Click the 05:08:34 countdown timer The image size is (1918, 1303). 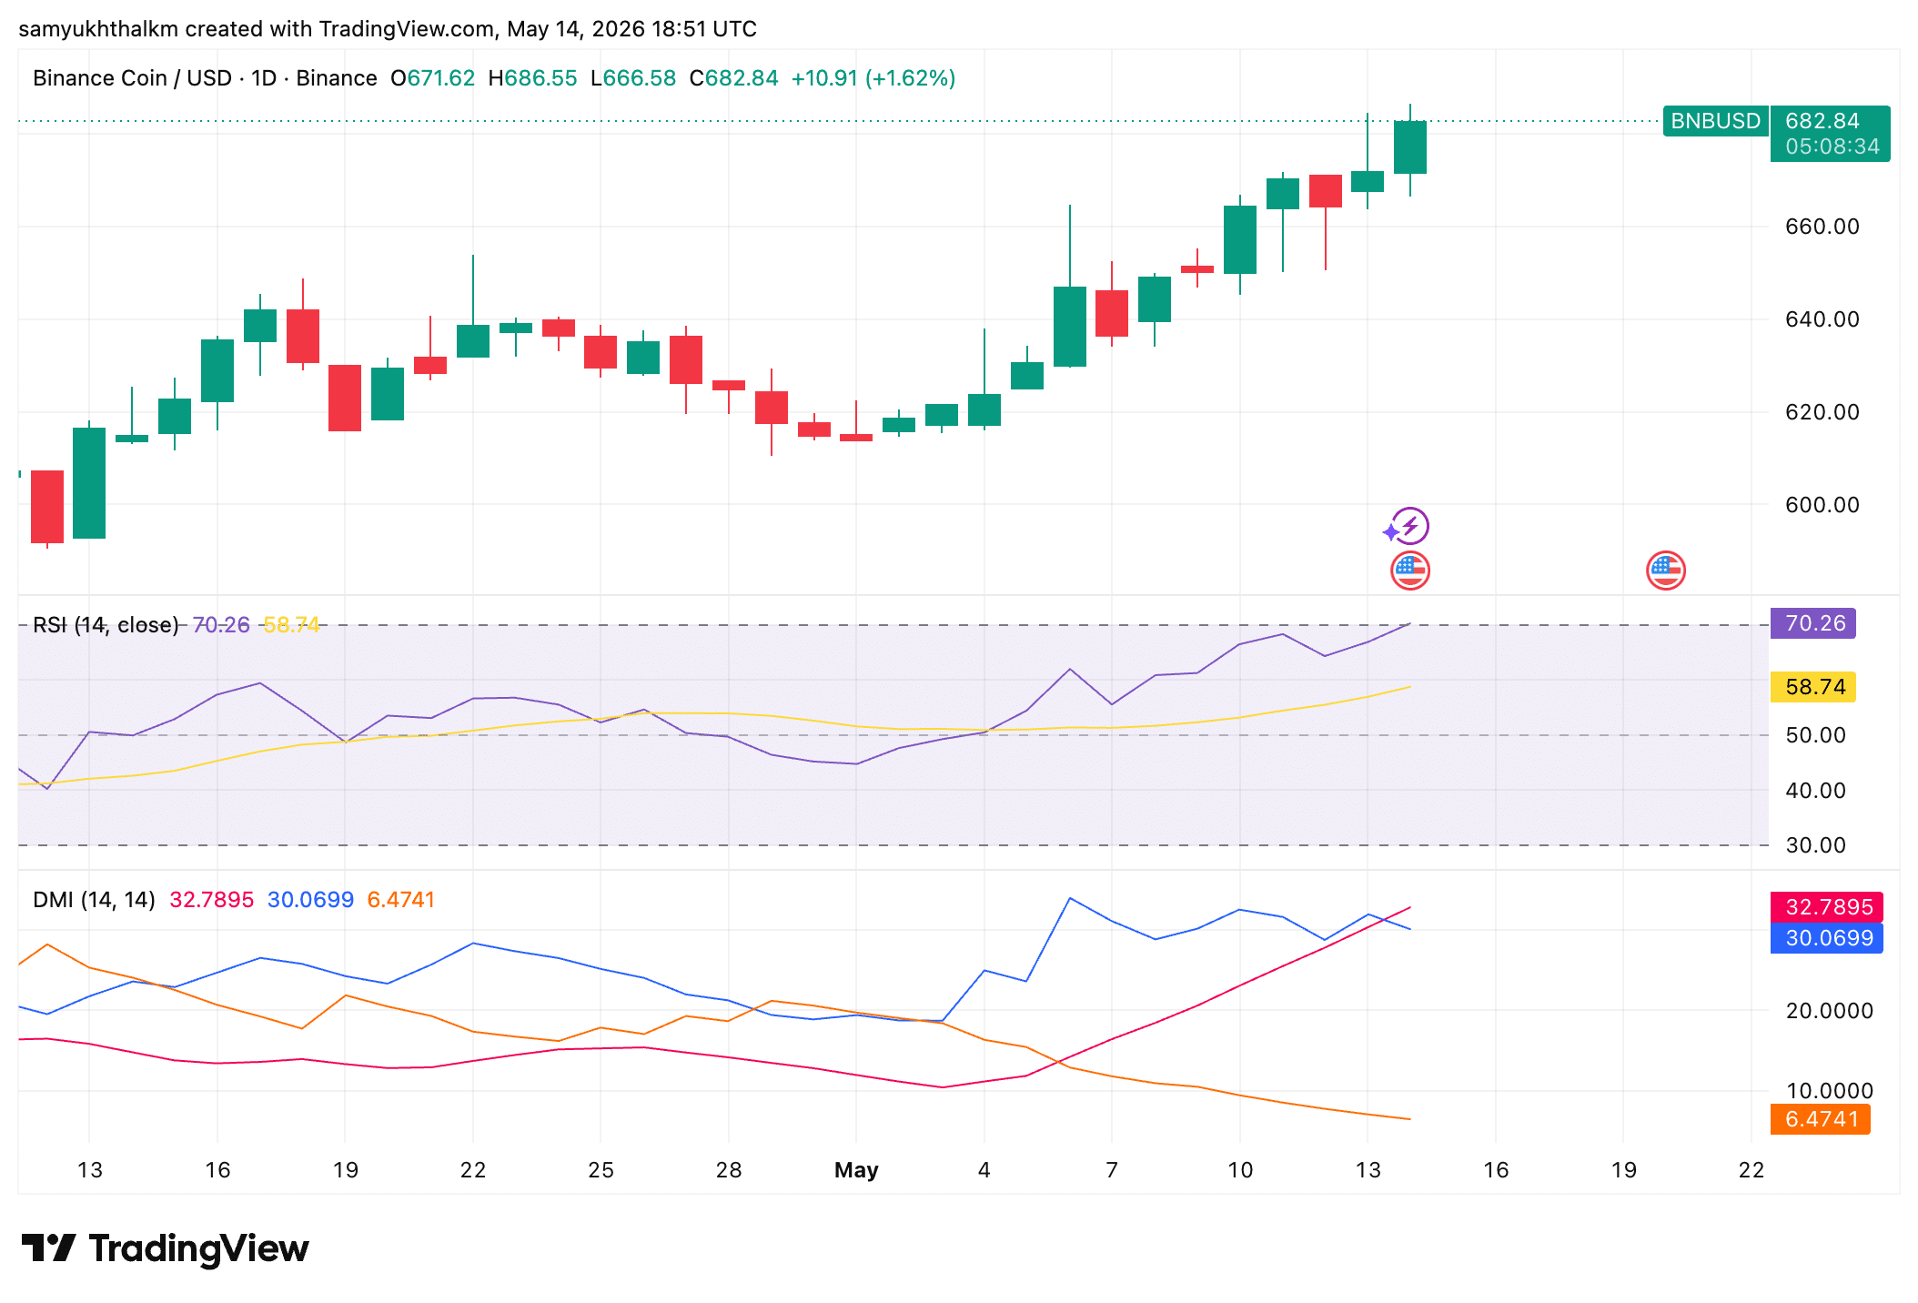click(x=1832, y=146)
